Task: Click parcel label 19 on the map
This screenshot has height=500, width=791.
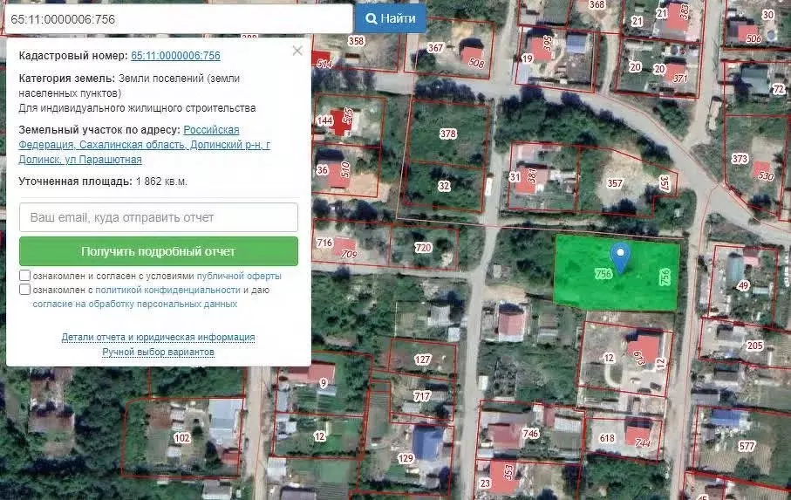Action: coord(527,58)
